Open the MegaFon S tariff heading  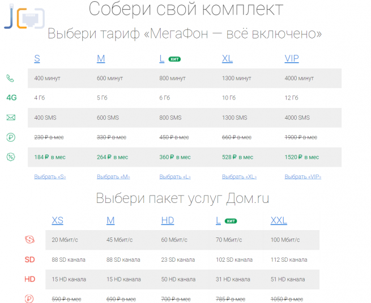pyautogui.click(x=37, y=59)
